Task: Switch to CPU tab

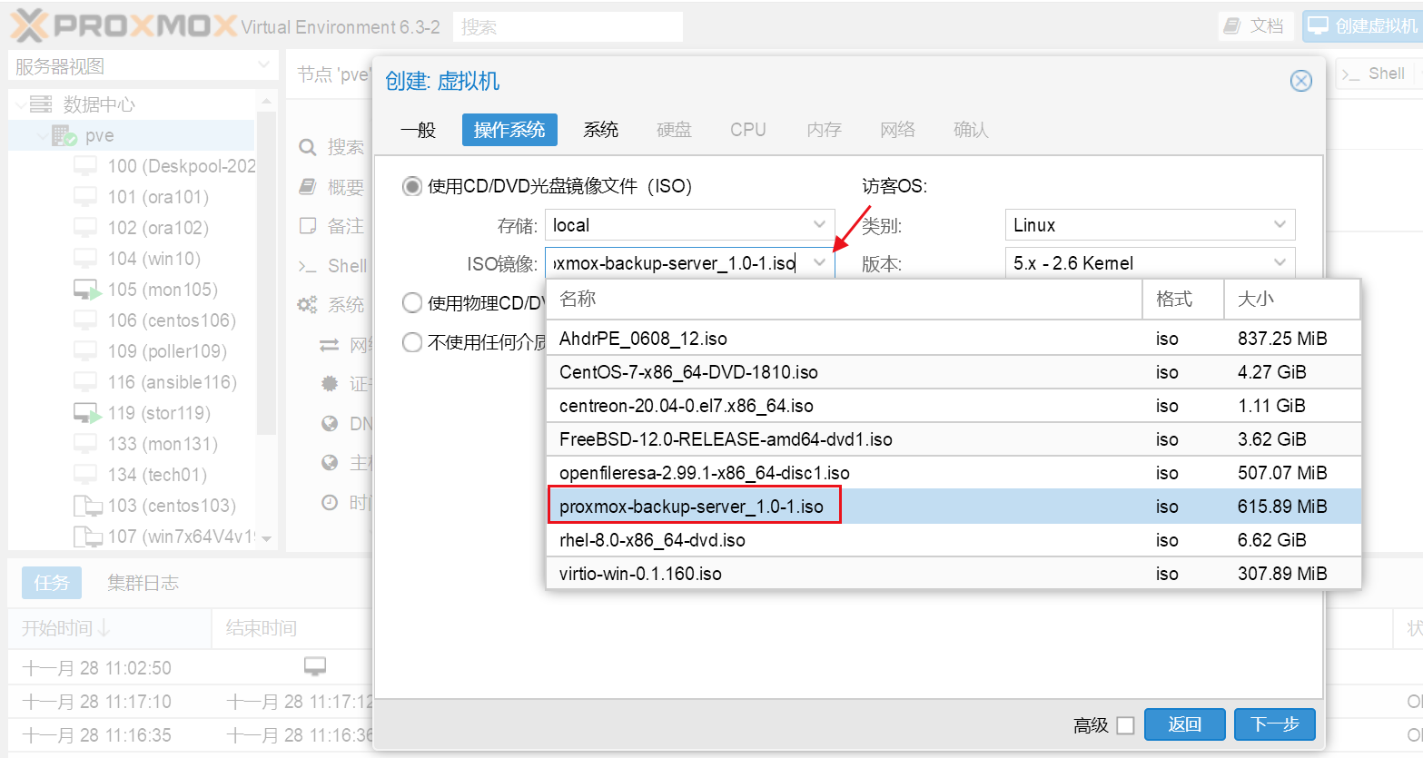Action: [x=748, y=130]
